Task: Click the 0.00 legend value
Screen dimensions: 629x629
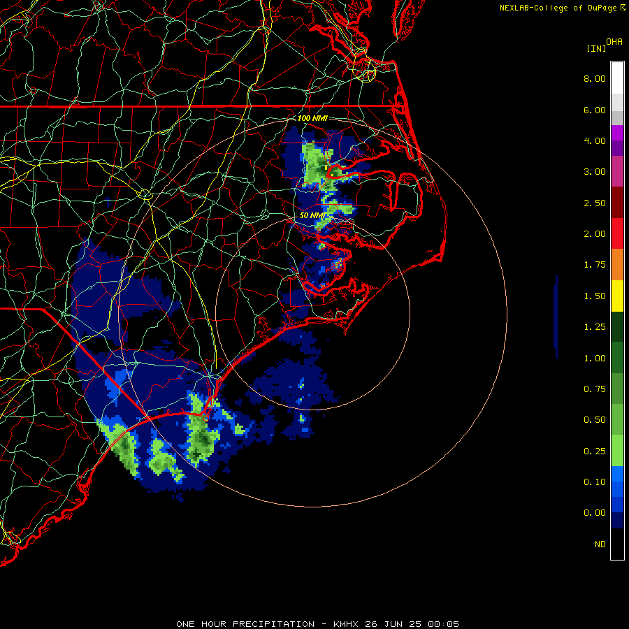Action: click(595, 513)
